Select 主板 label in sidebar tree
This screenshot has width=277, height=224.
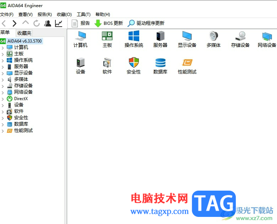(x=19, y=54)
